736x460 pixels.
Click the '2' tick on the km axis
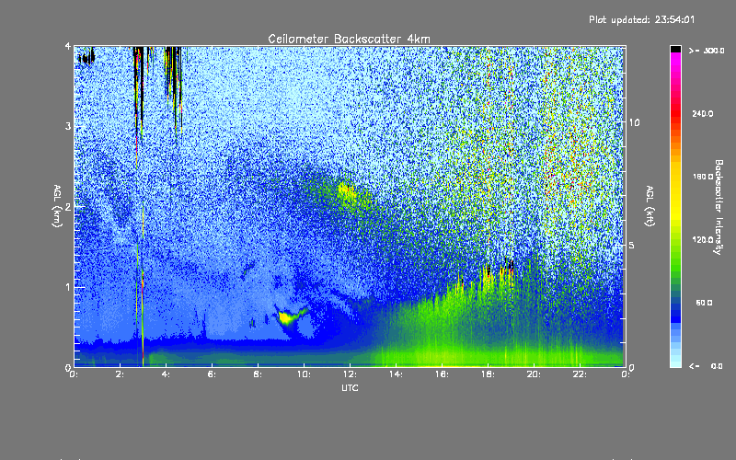click(68, 207)
